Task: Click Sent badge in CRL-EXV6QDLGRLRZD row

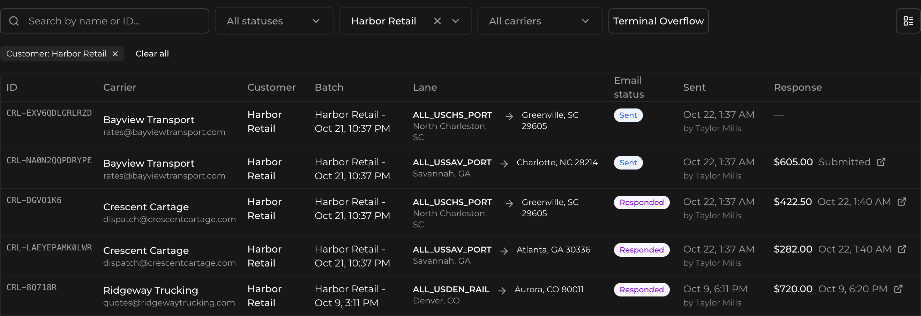Action: (x=628, y=115)
